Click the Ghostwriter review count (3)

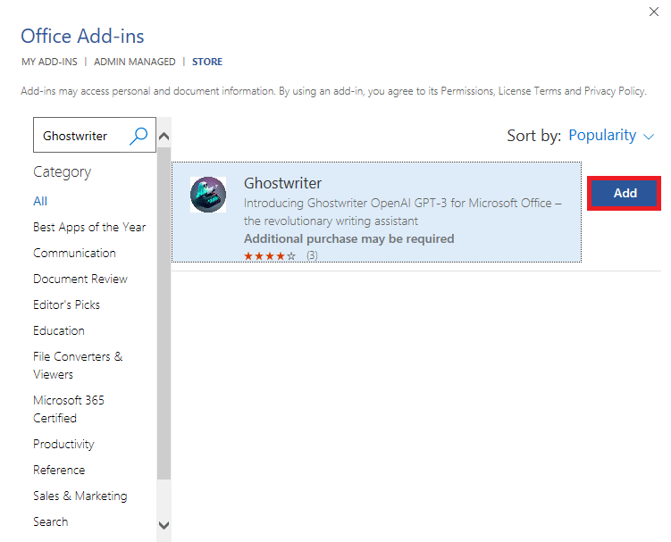click(x=312, y=255)
